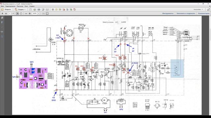Screen dimensions: 211x118
Task: Click the page number input field
Action: pyautogui.click(x=10, y=13)
